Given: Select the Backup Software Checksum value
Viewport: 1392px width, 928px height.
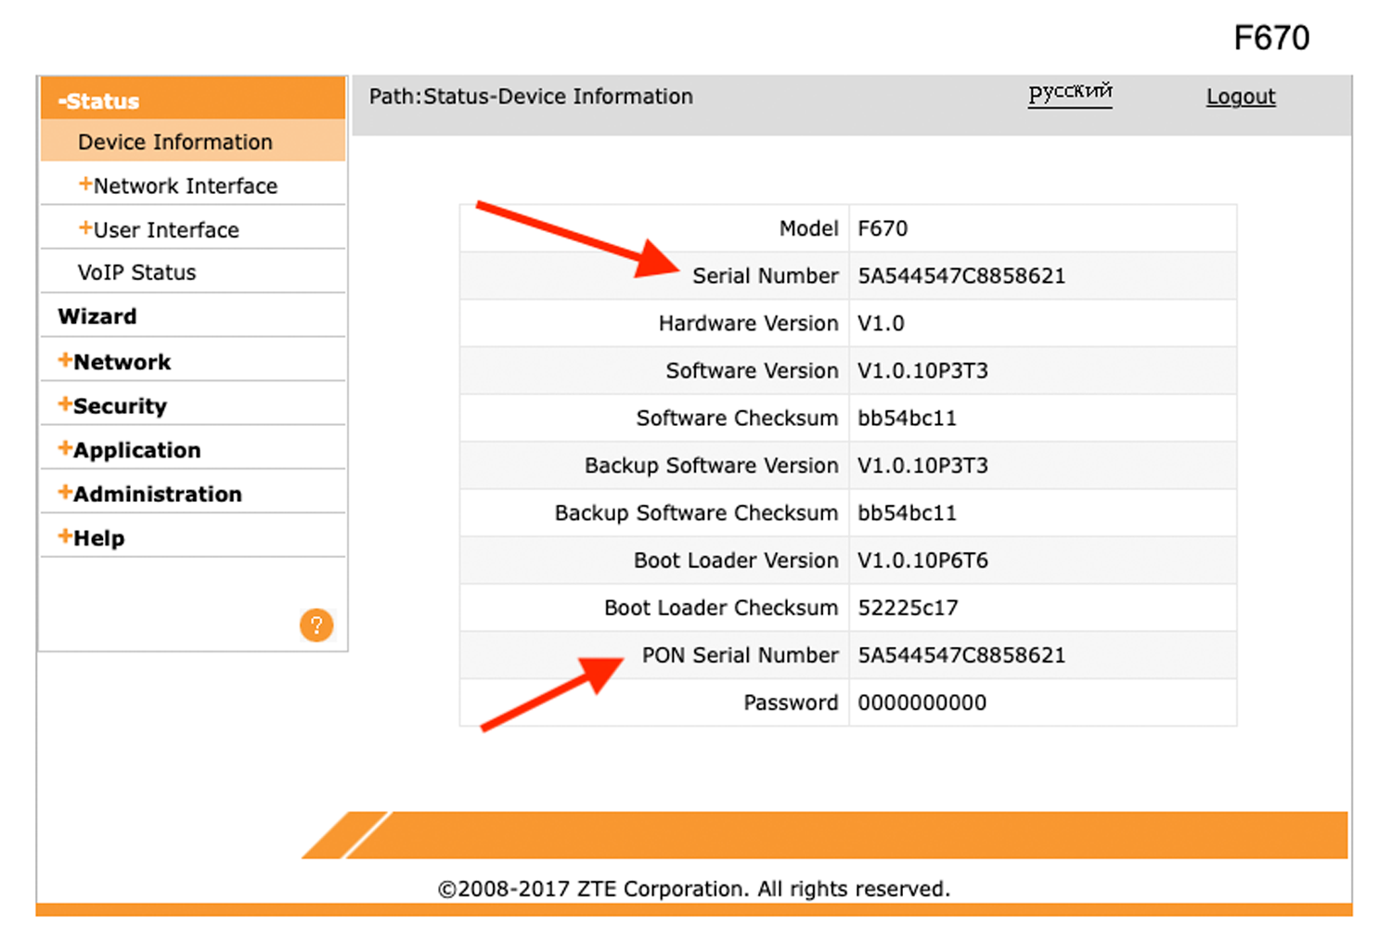Looking at the screenshot, I should [x=907, y=512].
